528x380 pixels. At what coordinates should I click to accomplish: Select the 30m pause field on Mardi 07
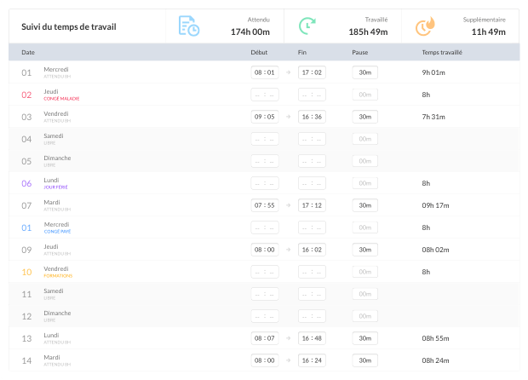365,205
